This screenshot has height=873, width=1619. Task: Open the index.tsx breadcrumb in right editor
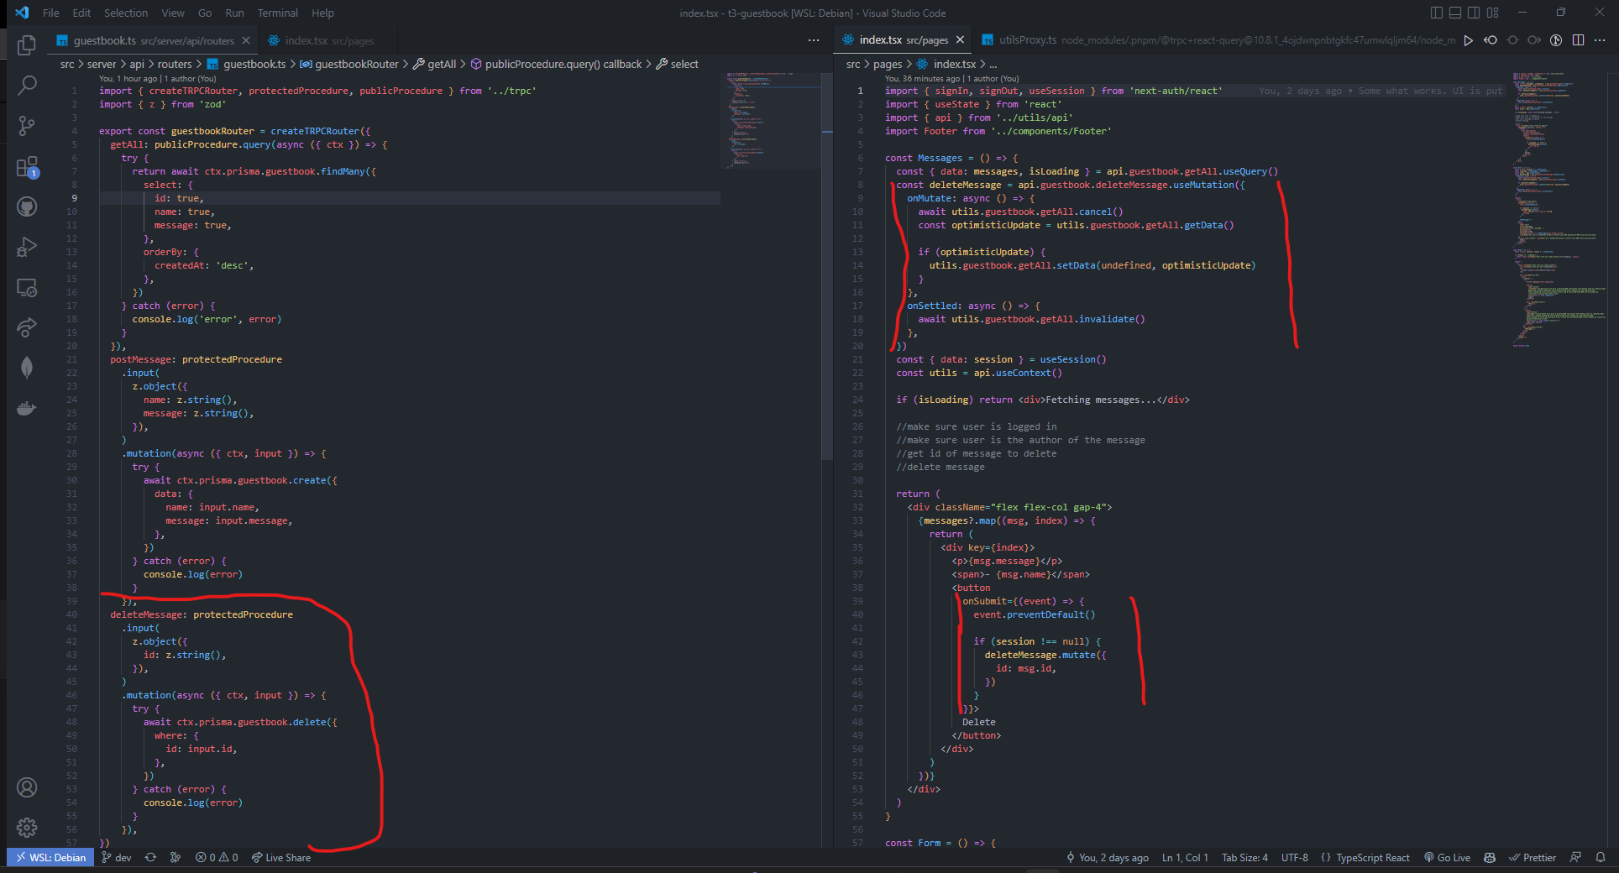tap(946, 64)
